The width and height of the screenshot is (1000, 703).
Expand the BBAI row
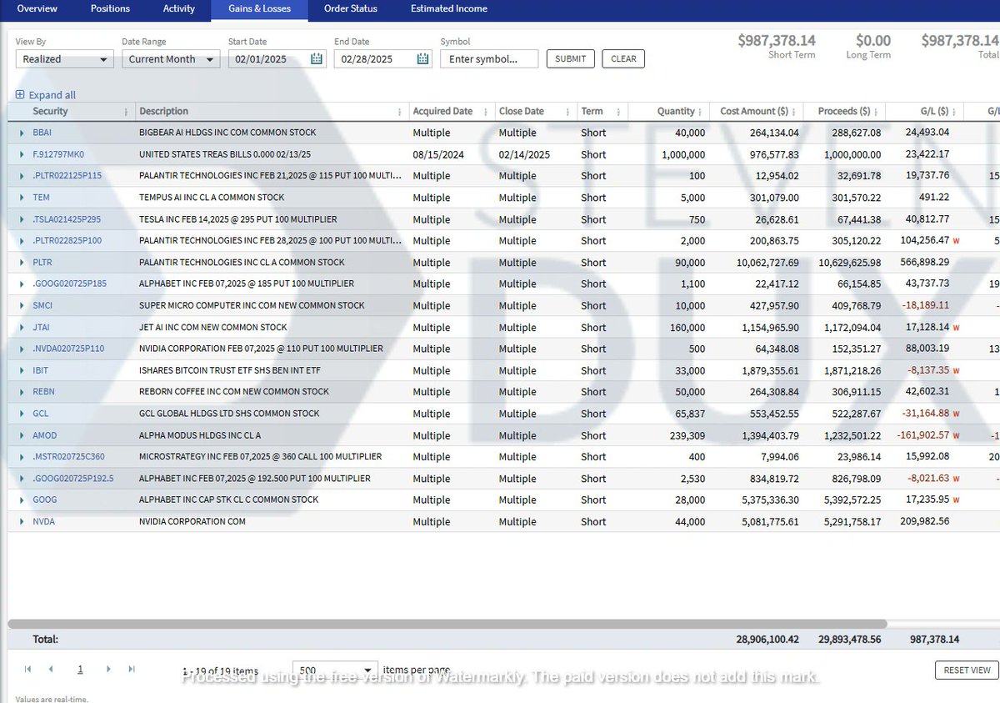[22, 133]
